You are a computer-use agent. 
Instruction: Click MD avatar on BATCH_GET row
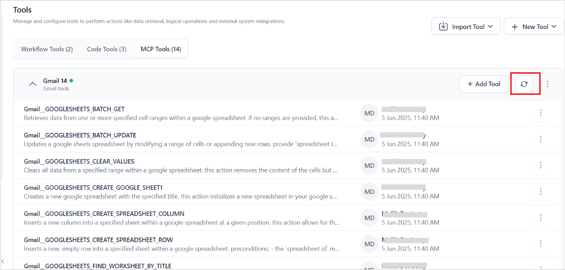pos(369,113)
